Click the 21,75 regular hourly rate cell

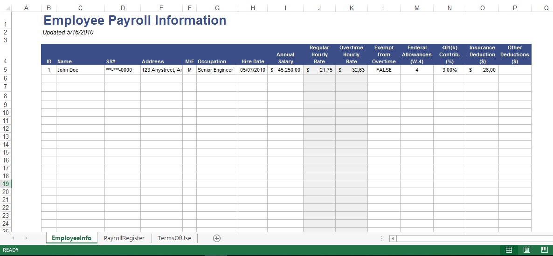[319, 70]
